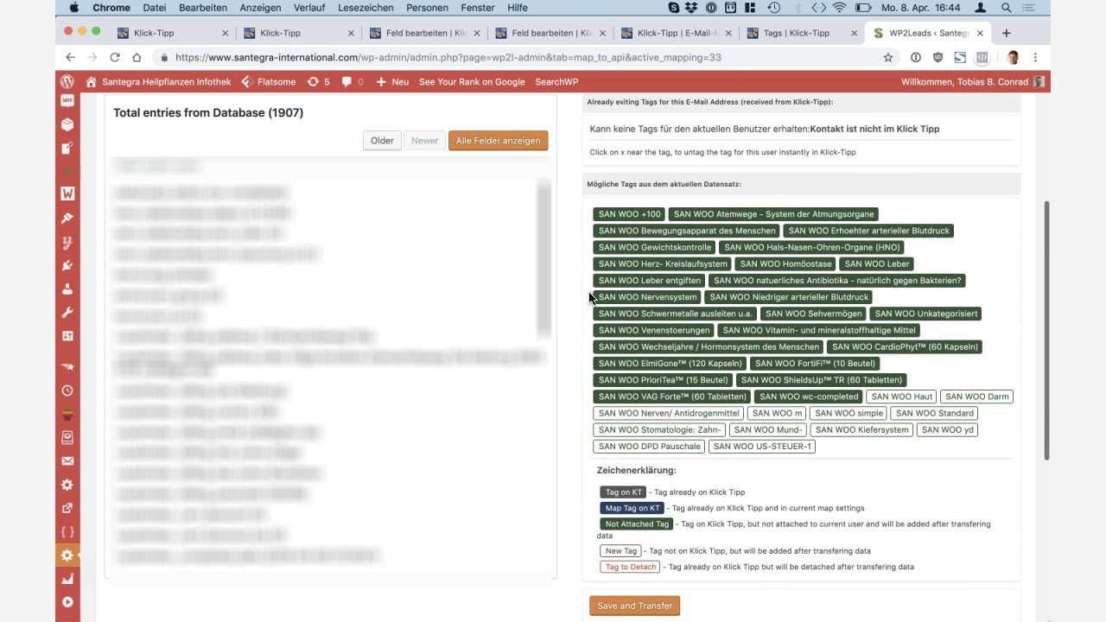Toggle the SAN WOO wc-completed tag

(x=809, y=397)
